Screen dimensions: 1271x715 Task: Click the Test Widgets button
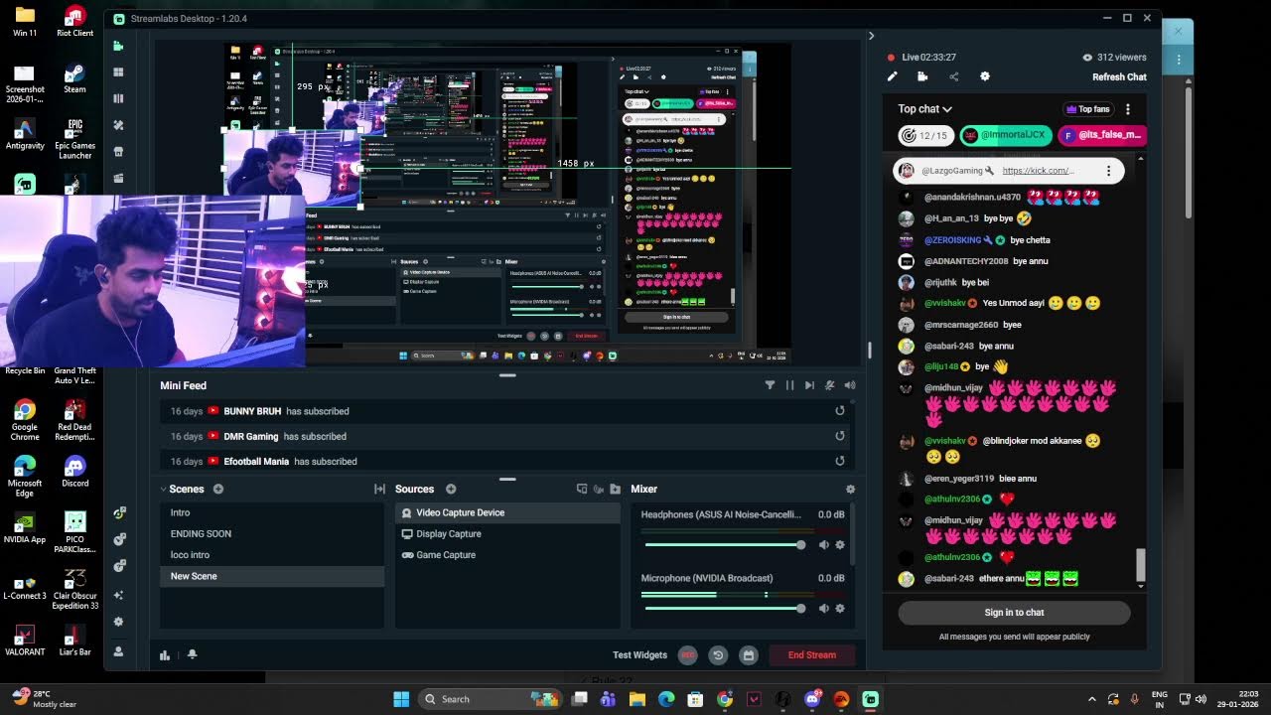coord(640,654)
